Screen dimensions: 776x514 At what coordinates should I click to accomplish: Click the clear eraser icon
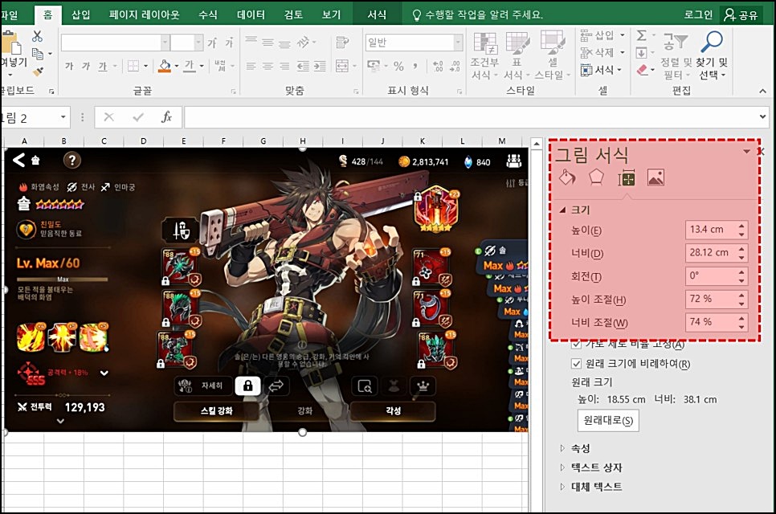(x=643, y=70)
